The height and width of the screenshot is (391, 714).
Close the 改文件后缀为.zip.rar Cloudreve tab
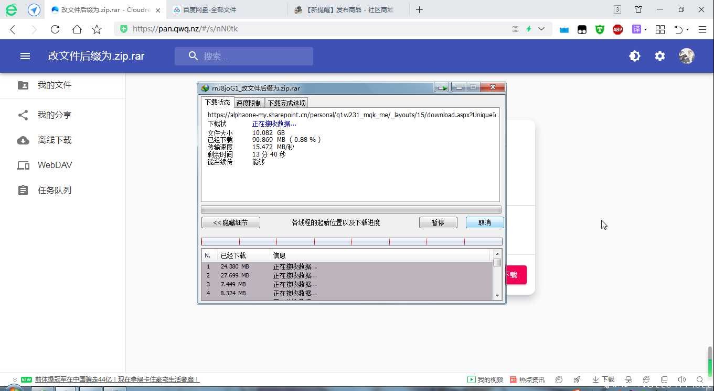tap(158, 10)
